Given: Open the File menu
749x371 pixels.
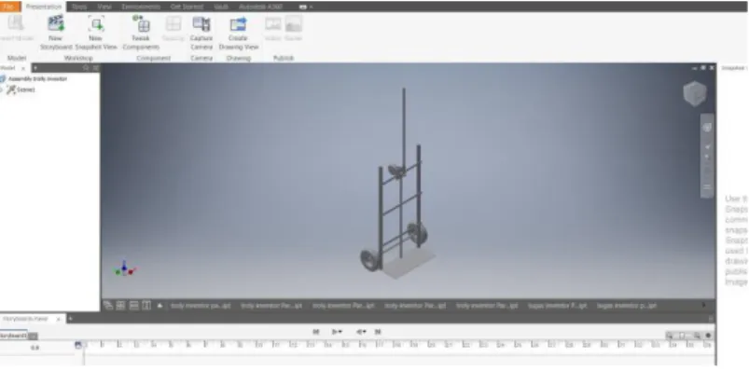Looking at the screenshot, I should click(x=10, y=7).
